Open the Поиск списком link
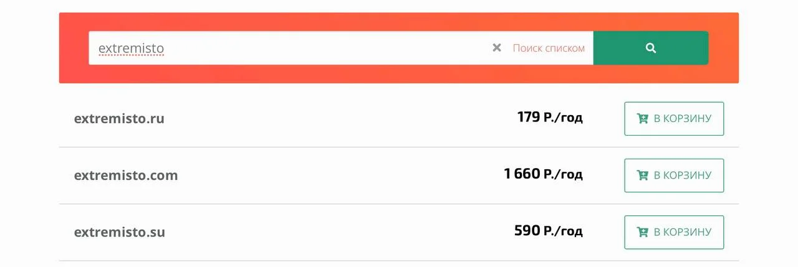 click(549, 48)
